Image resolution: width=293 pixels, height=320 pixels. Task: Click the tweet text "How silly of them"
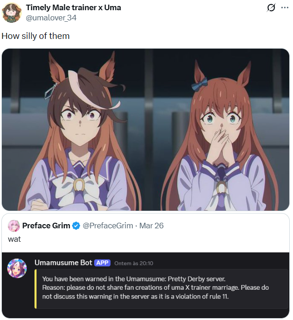pos(36,36)
